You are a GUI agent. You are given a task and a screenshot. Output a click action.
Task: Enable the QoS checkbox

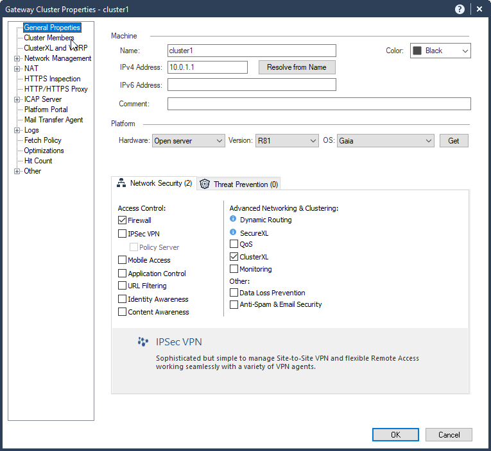point(234,244)
